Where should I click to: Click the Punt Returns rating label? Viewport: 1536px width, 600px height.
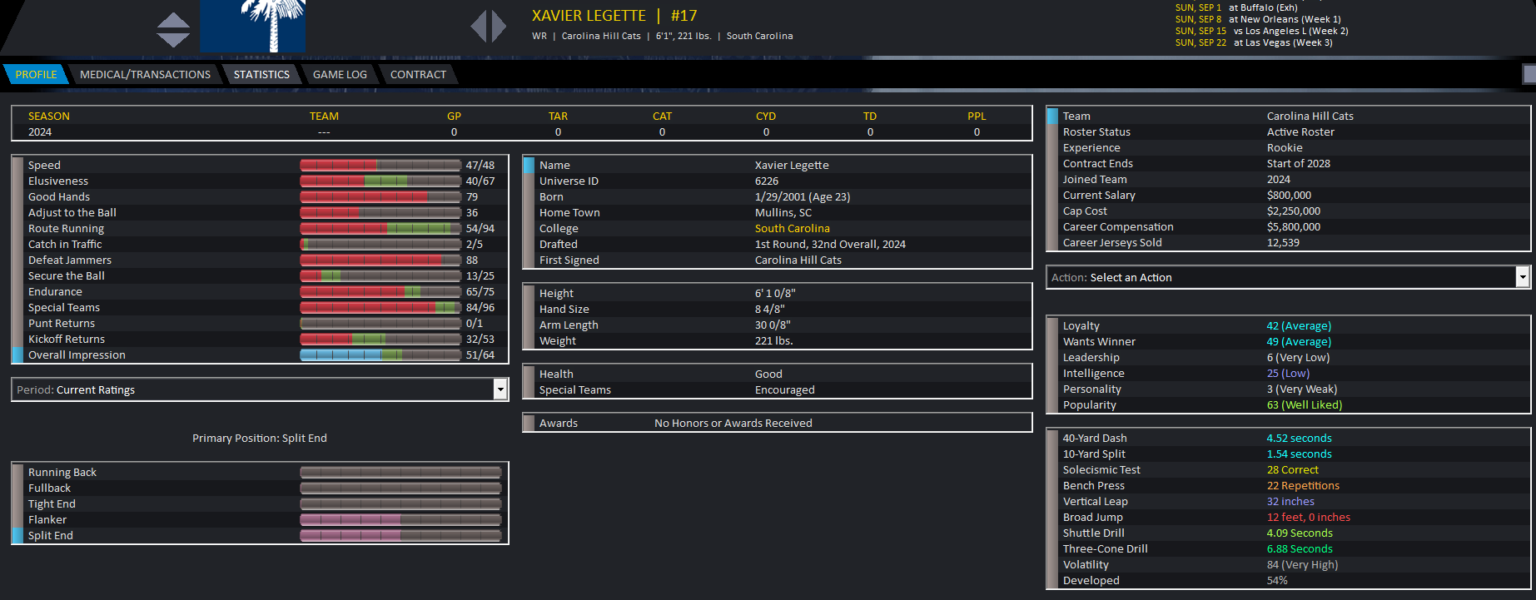[62, 323]
